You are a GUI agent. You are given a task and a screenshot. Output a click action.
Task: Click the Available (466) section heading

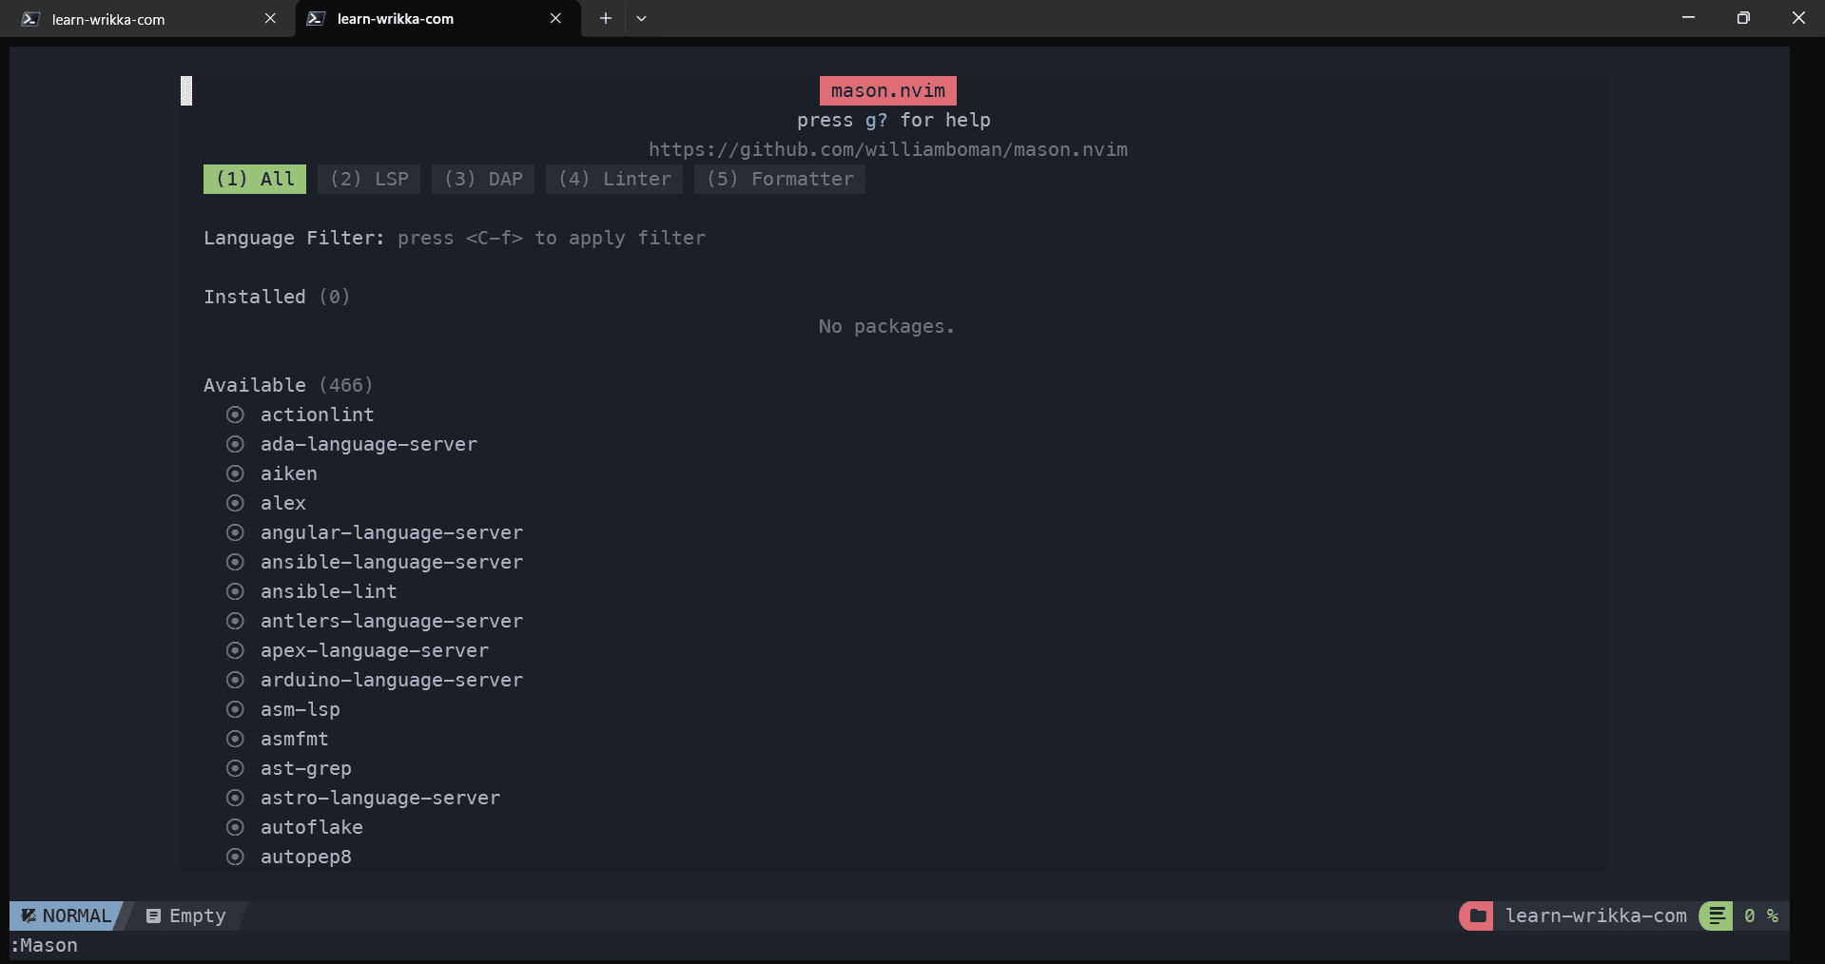pos(288,385)
